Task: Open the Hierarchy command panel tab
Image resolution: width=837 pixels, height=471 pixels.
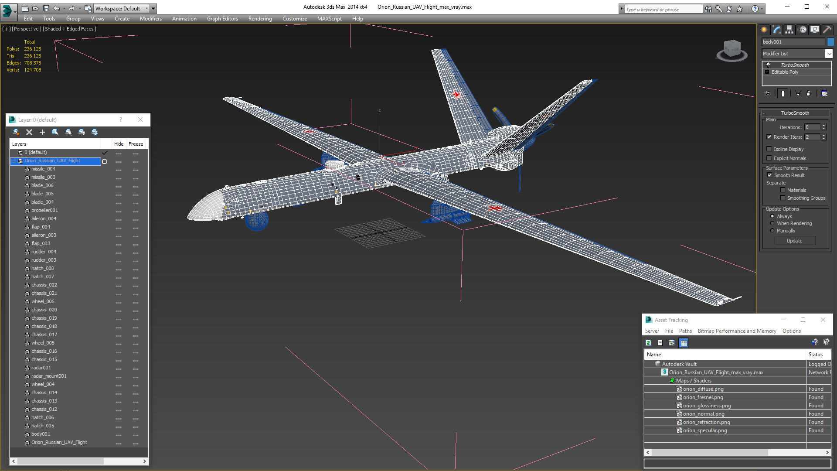Action: 789,30
